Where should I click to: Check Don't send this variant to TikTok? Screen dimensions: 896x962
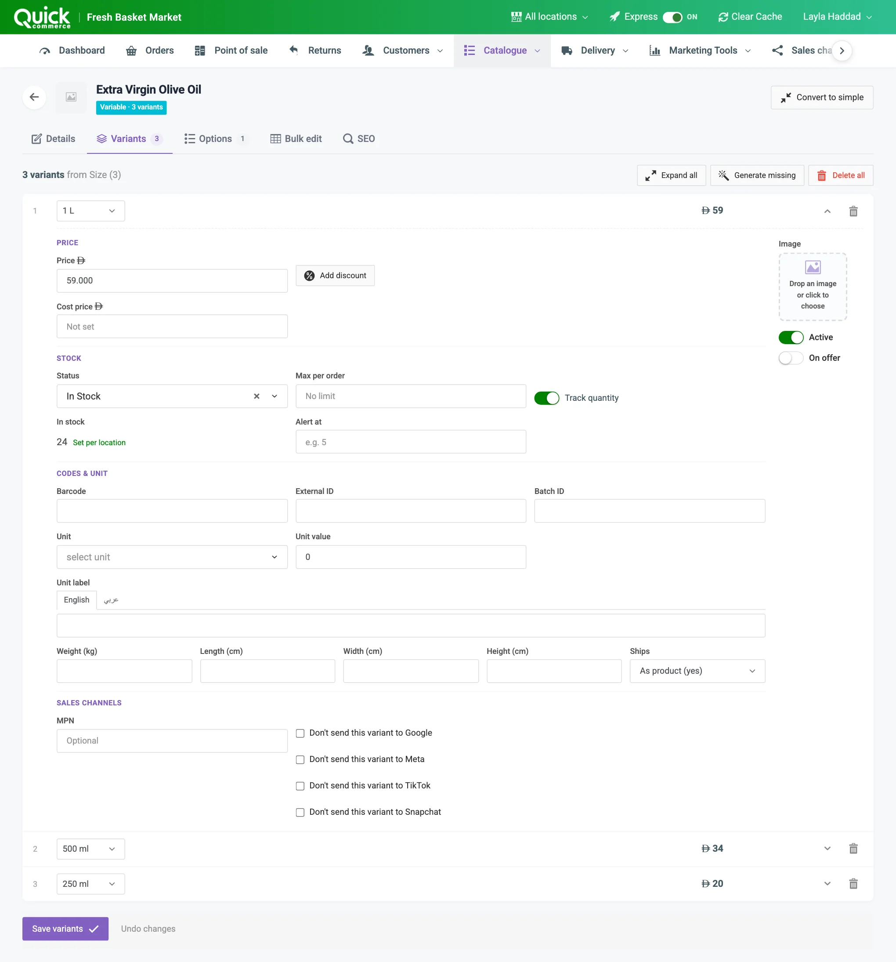pyautogui.click(x=300, y=786)
